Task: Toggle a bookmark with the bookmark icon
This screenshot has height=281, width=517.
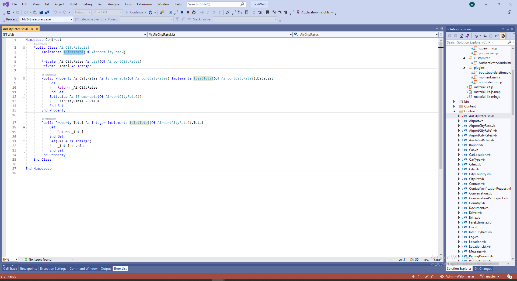Action: pyautogui.click(x=268, y=12)
